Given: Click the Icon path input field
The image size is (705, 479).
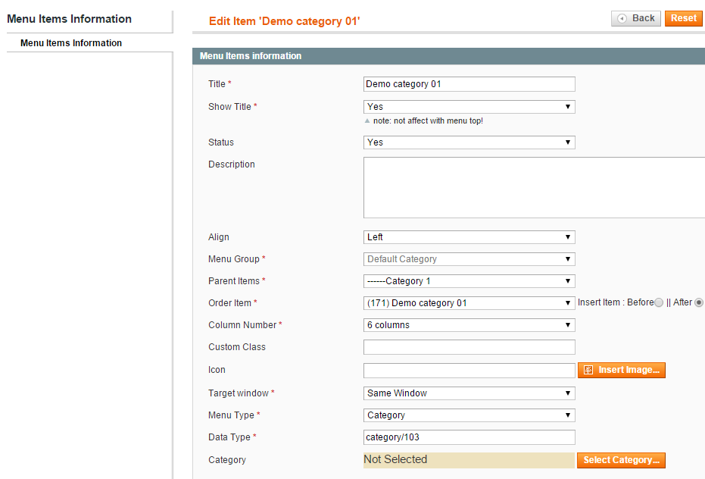Looking at the screenshot, I should (469, 370).
